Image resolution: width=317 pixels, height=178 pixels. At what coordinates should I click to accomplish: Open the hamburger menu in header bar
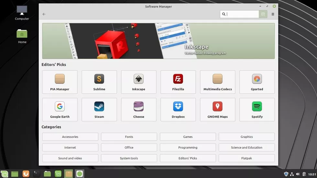pos(273,14)
